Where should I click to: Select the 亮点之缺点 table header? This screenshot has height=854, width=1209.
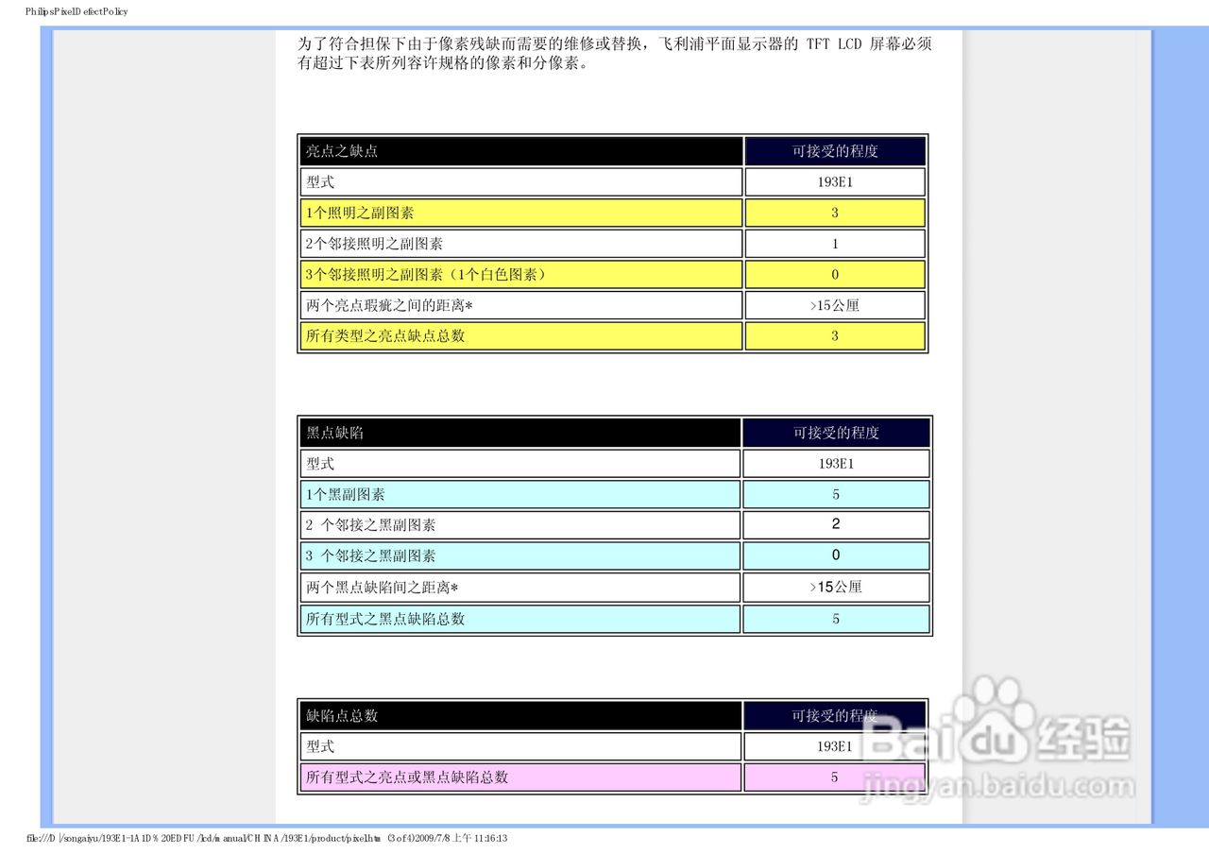click(x=521, y=151)
